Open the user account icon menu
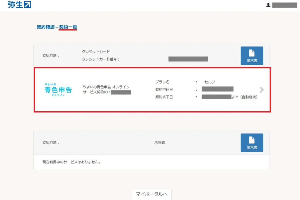 click(268, 5)
